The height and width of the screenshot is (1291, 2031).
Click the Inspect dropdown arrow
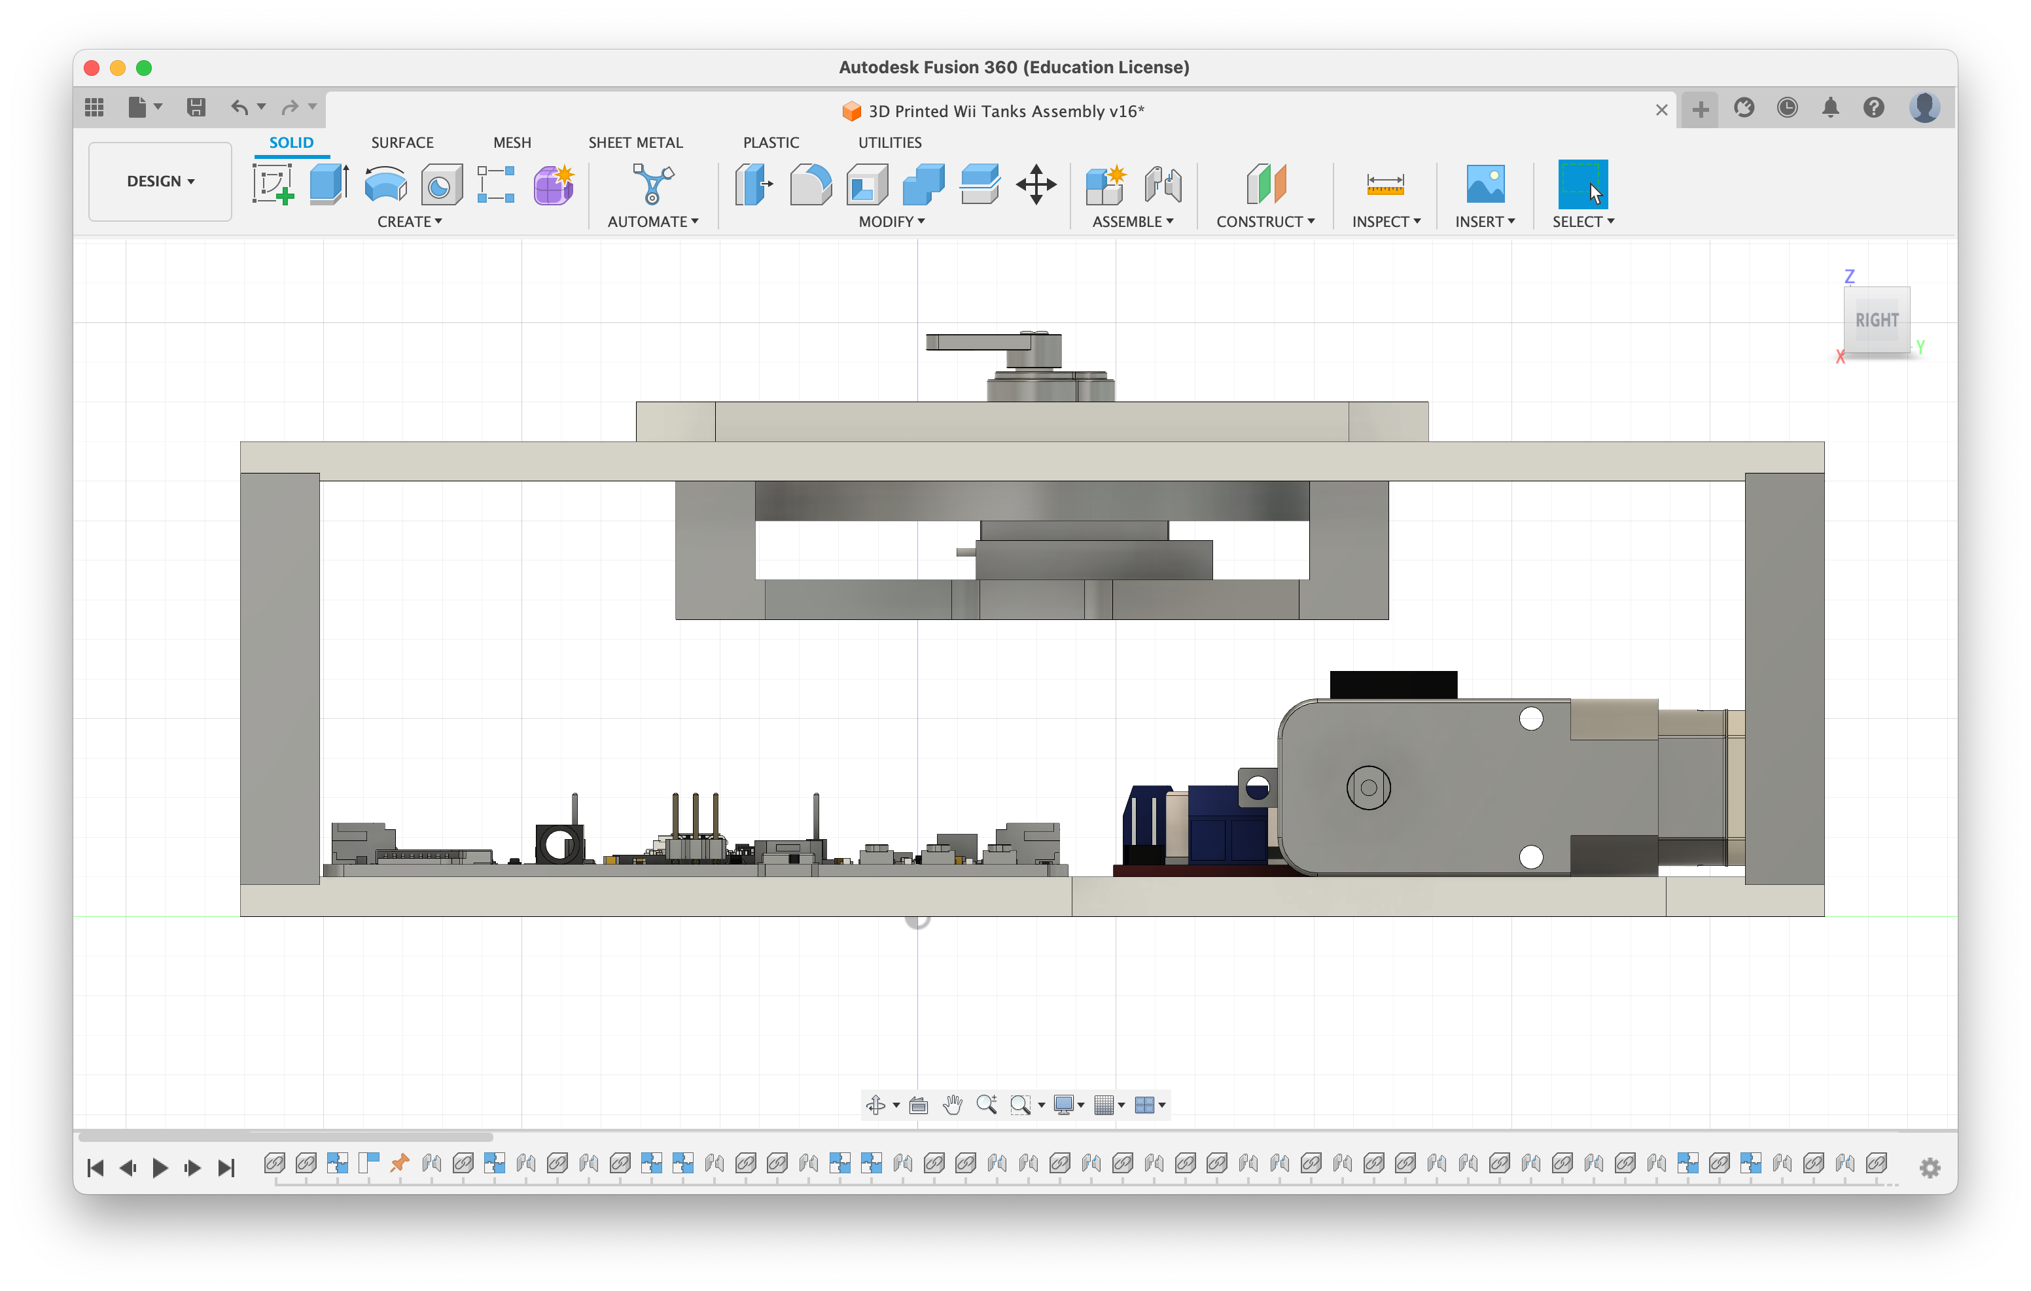pyautogui.click(x=1415, y=222)
